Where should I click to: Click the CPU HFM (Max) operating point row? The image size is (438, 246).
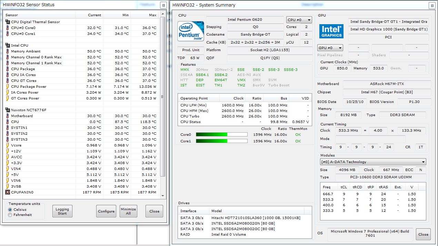point(245,111)
